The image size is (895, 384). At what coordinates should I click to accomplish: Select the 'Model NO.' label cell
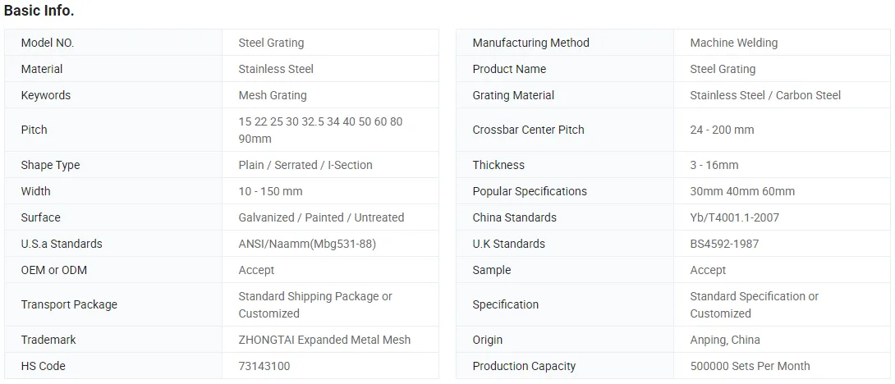point(48,43)
